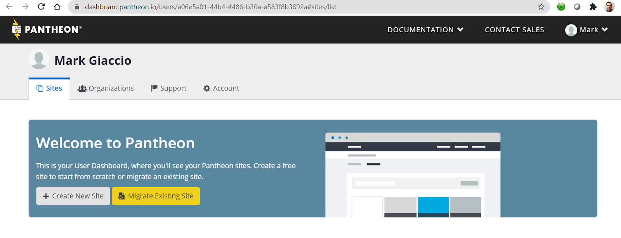Switch to the Organizations tab

106,89
